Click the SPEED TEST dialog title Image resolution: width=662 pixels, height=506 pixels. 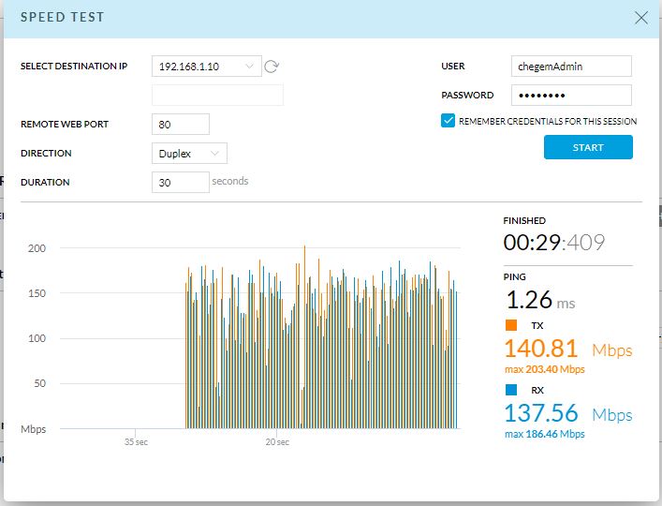62,17
